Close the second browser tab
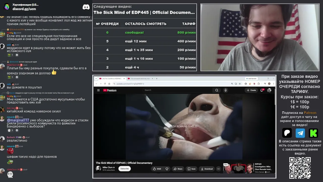This screenshot has width=323, height=182. [x=153, y=79]
